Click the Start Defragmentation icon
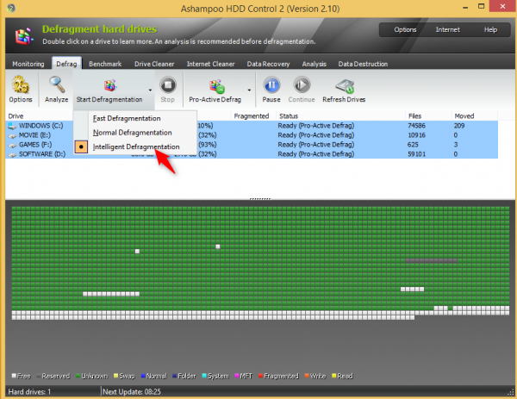 (x=110, y=85)
